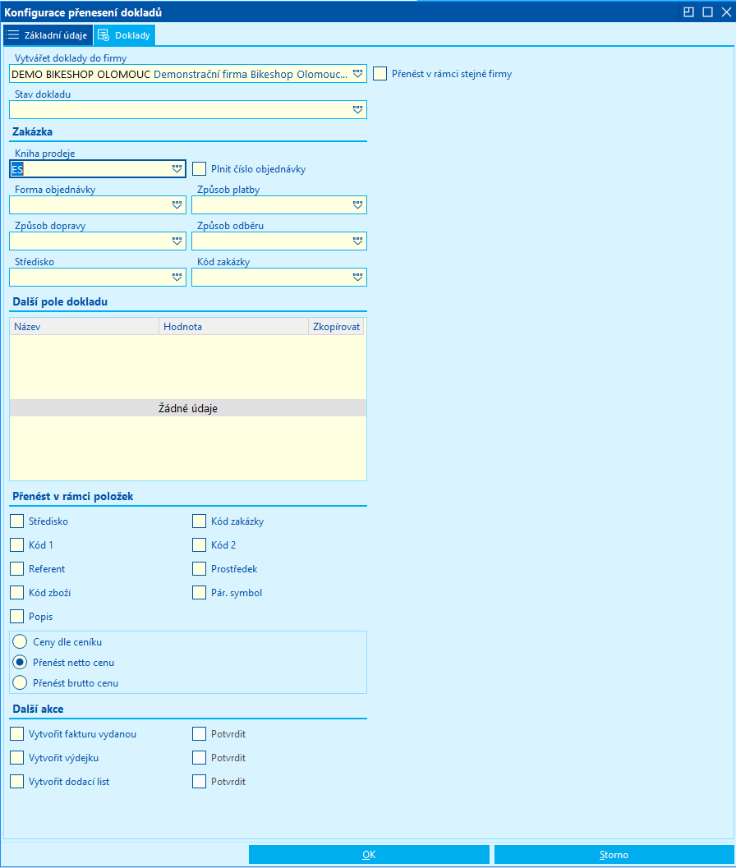Enable the Referent checkbox

[x=17, y=568]
